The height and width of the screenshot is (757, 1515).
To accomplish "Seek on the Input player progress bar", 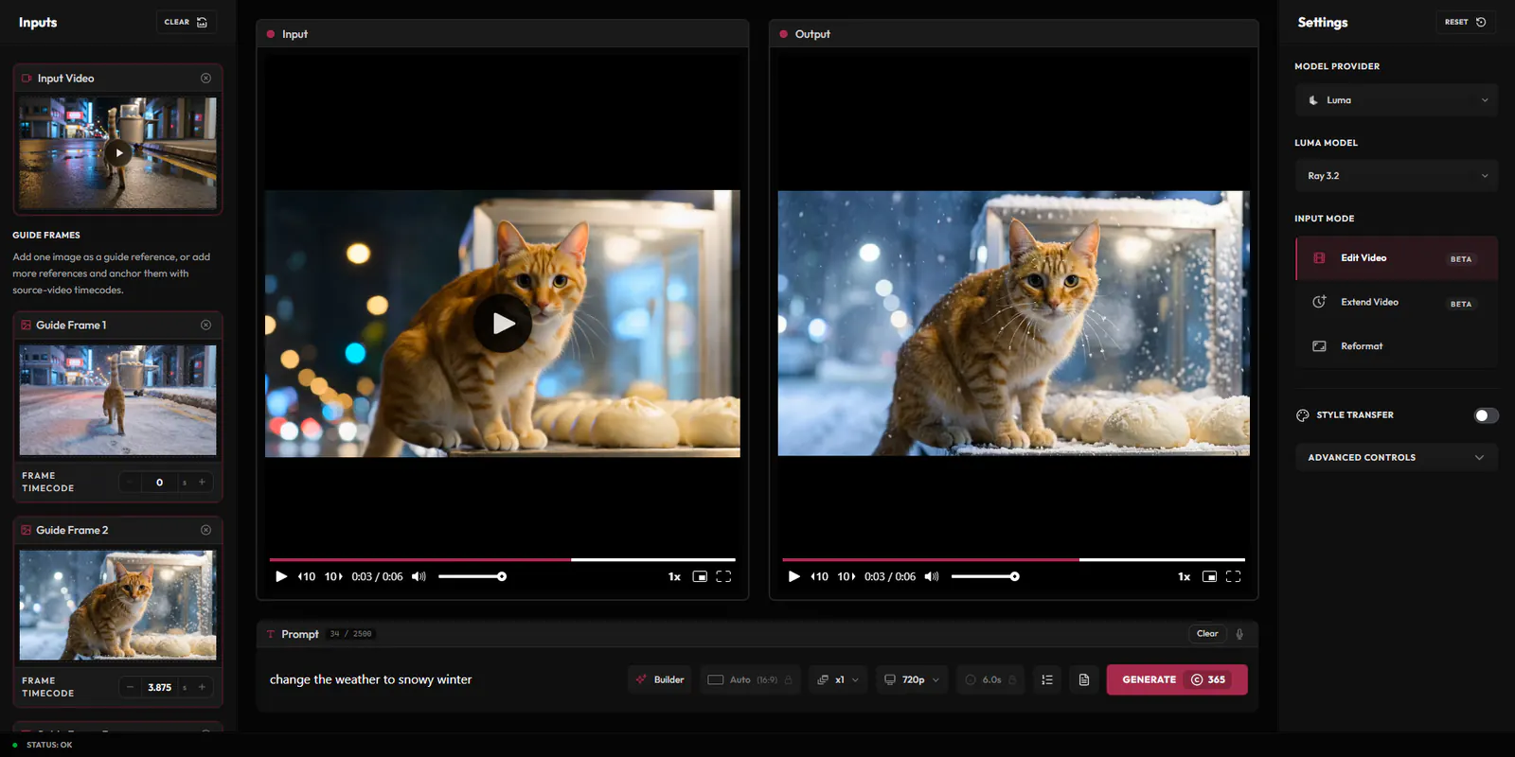I will coord(503,559).
